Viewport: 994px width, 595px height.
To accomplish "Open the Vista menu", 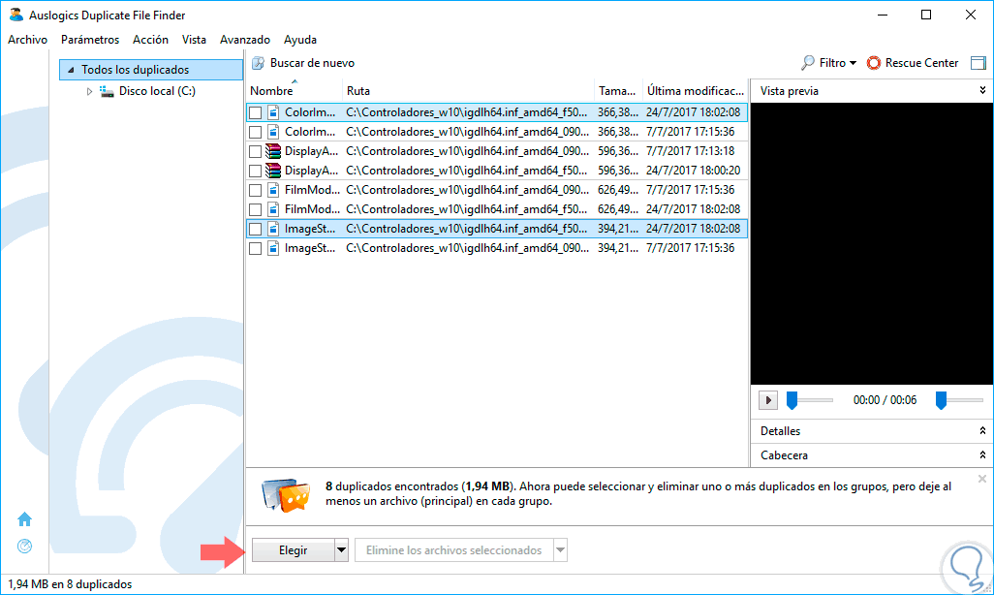I will [x=194, y=40].
